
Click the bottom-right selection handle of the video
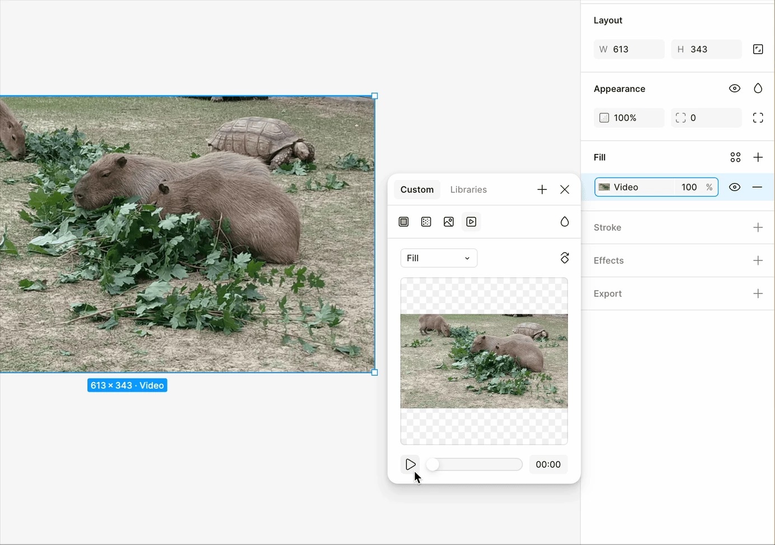[x=375, y=372]
